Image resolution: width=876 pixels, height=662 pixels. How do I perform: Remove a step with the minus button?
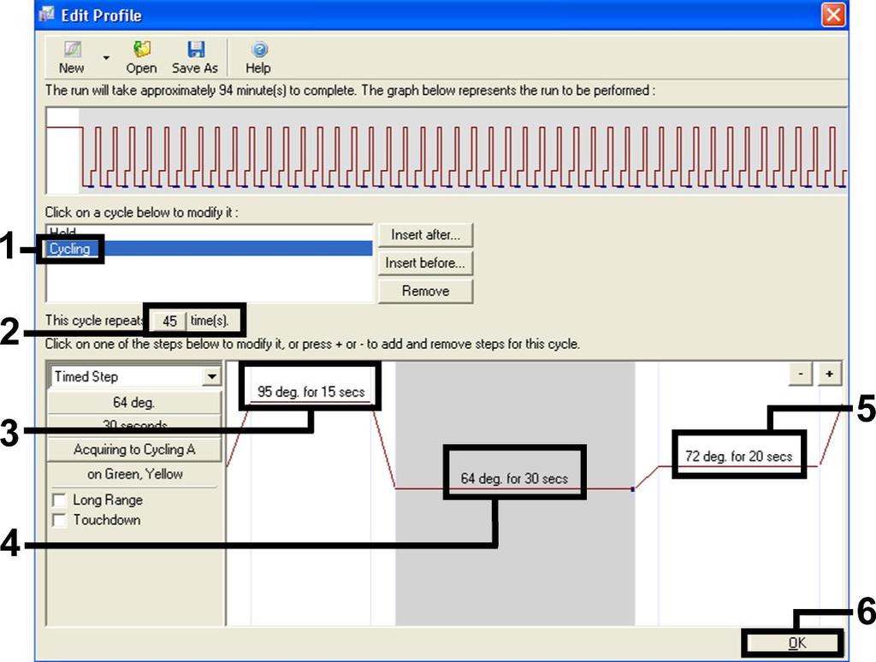click(x=801, y=374)
